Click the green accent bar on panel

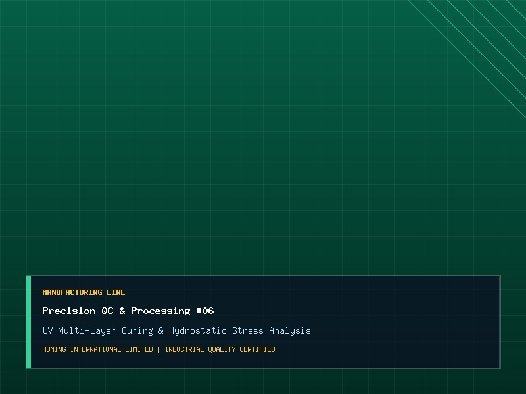click(28, 322)
